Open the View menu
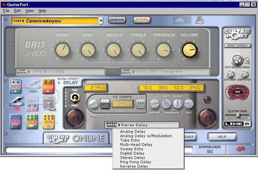Image resolution: width=258 pixels, height=170 pixels. point(30,11)
